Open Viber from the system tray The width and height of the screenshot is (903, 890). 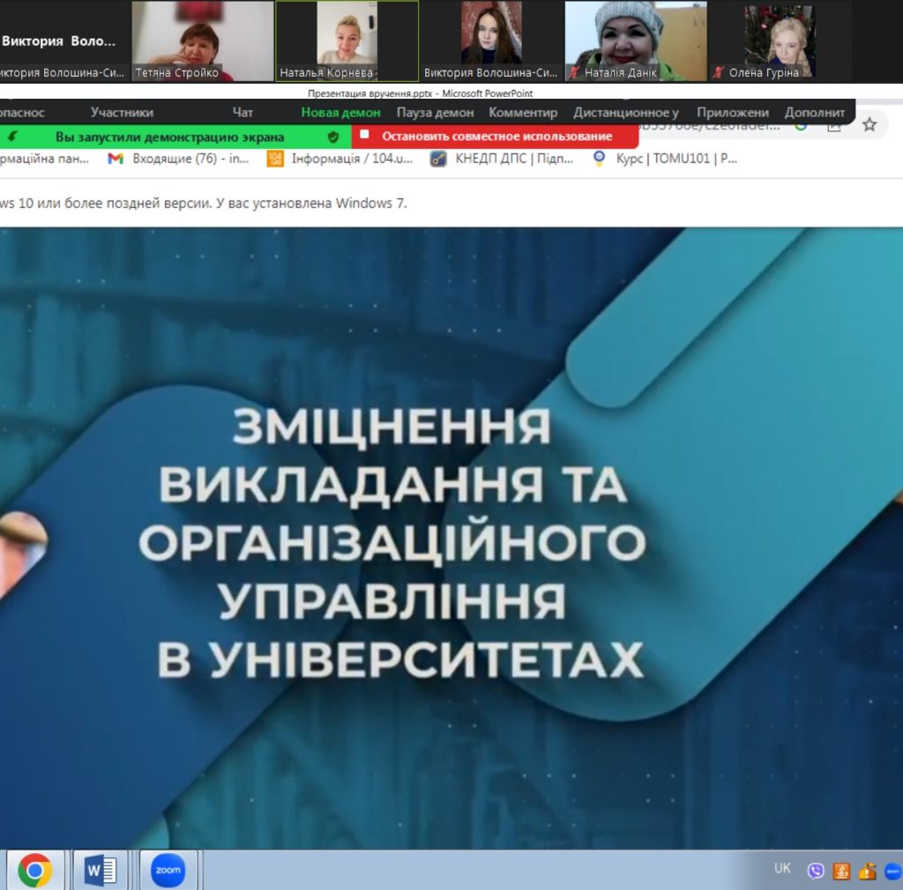tap(816, 871)
